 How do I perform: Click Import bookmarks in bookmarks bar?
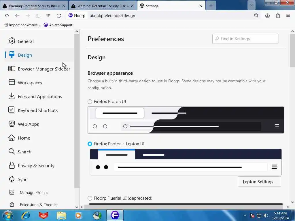pyautogui.click(x=22, y=25)
